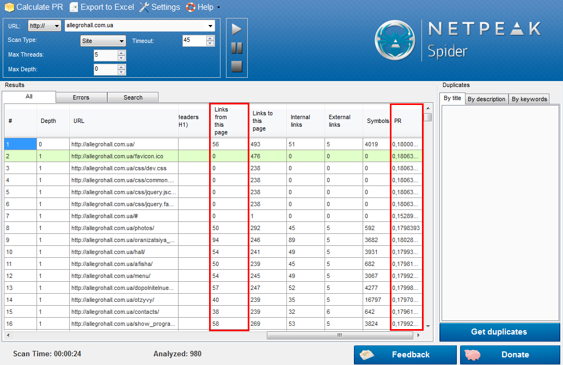Select row with http://allegrohall.com.ua/favicon.ico
Viewport: 563px width, 365px height.
(213, 156)
